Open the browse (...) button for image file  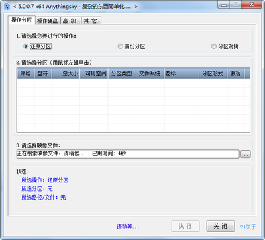coord(246,154)
